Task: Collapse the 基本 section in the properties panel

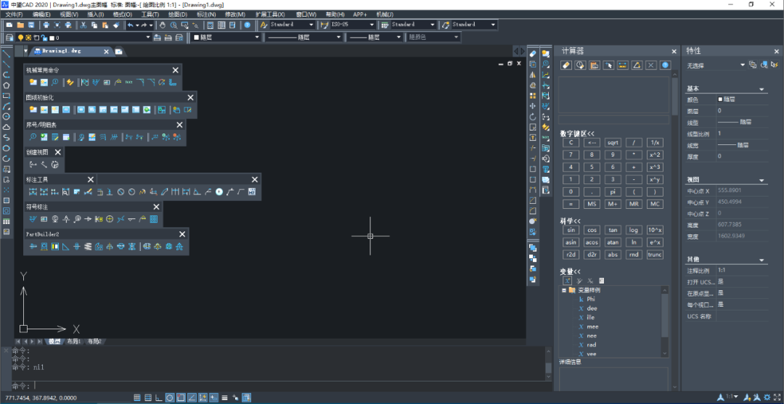Action: [x=762, y=90]
